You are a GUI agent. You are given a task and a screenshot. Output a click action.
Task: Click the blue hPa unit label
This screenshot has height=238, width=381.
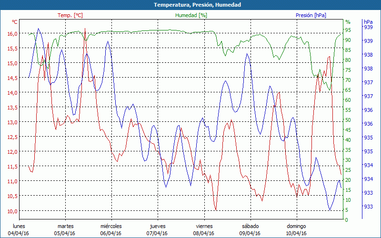click(x=368, y=22)
